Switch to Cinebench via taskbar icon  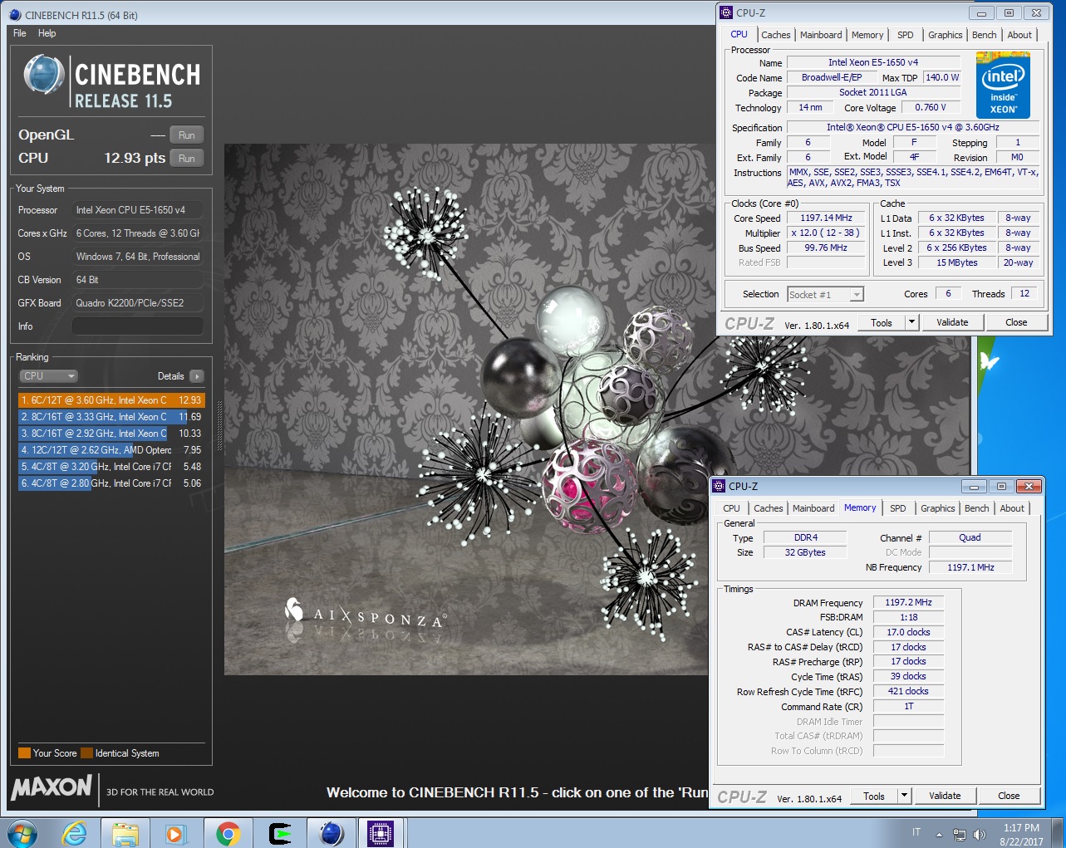point(331,833)
